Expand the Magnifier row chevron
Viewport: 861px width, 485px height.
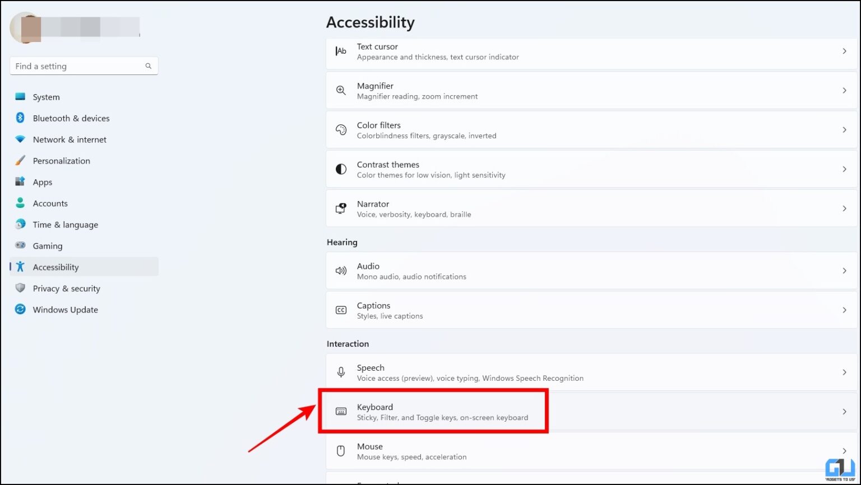click(845, 90)
